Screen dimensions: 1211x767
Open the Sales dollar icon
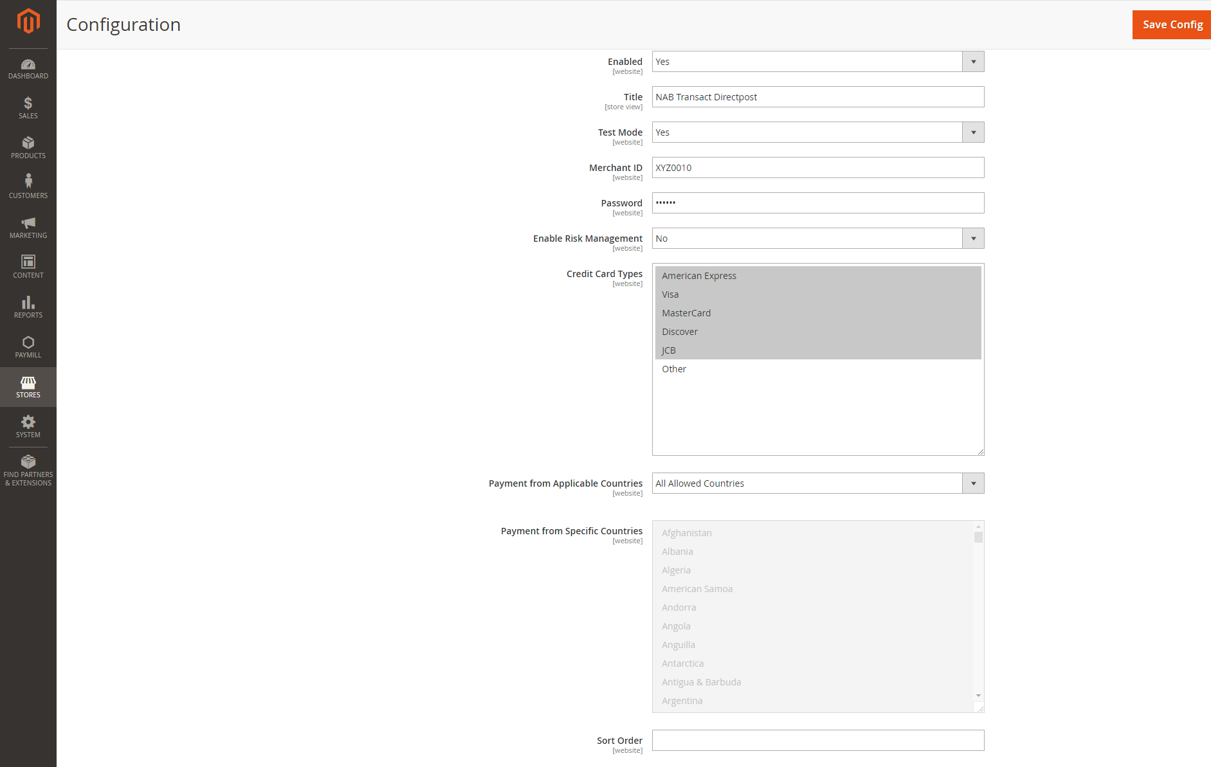tap(28, 104)
